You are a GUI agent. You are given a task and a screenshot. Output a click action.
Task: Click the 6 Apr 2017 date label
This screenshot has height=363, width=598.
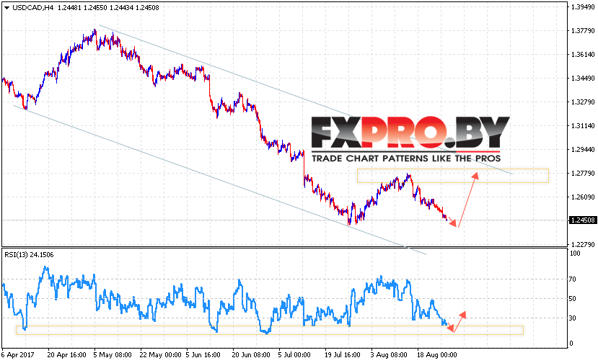click(x=17, y=355)
